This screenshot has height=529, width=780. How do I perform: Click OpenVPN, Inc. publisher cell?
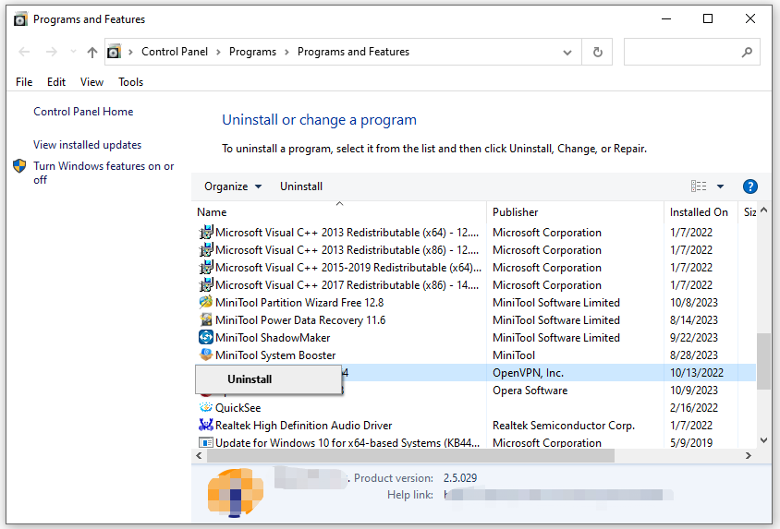click(528, 373)
